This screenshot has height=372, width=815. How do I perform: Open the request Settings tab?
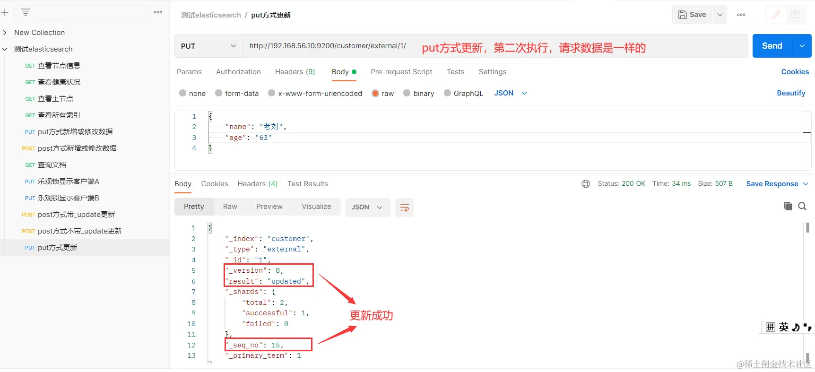493,72
